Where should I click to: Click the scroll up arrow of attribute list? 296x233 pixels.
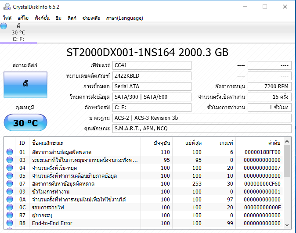pos(287,141)
